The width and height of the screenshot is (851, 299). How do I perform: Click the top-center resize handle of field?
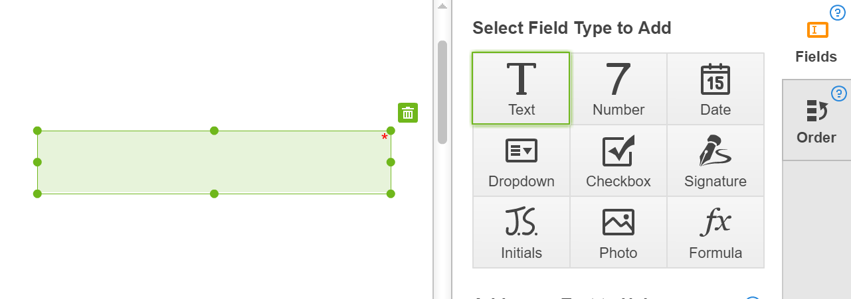(x=214, y=131)
